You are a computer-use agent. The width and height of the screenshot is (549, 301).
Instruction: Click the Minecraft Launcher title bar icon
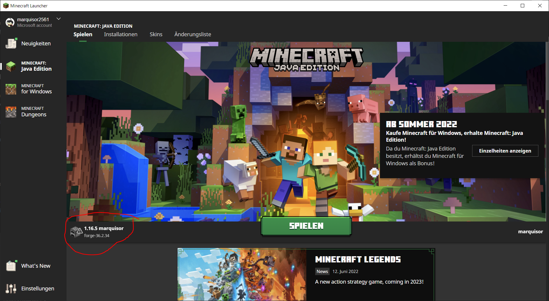pyautogui.click(x=6, y=6)
